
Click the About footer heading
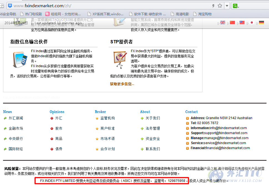145,112
